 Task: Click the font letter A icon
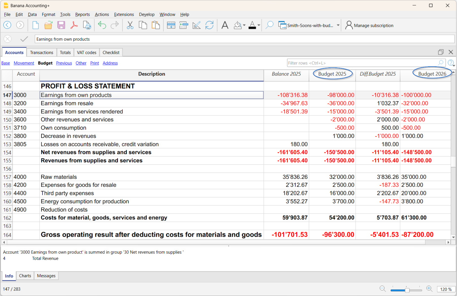tap(225, 25)
